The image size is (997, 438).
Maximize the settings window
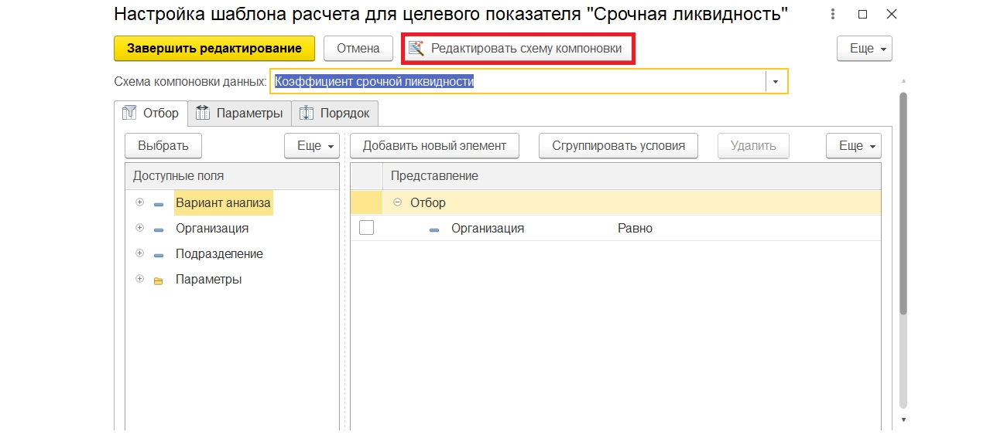(x=863, y=14)
